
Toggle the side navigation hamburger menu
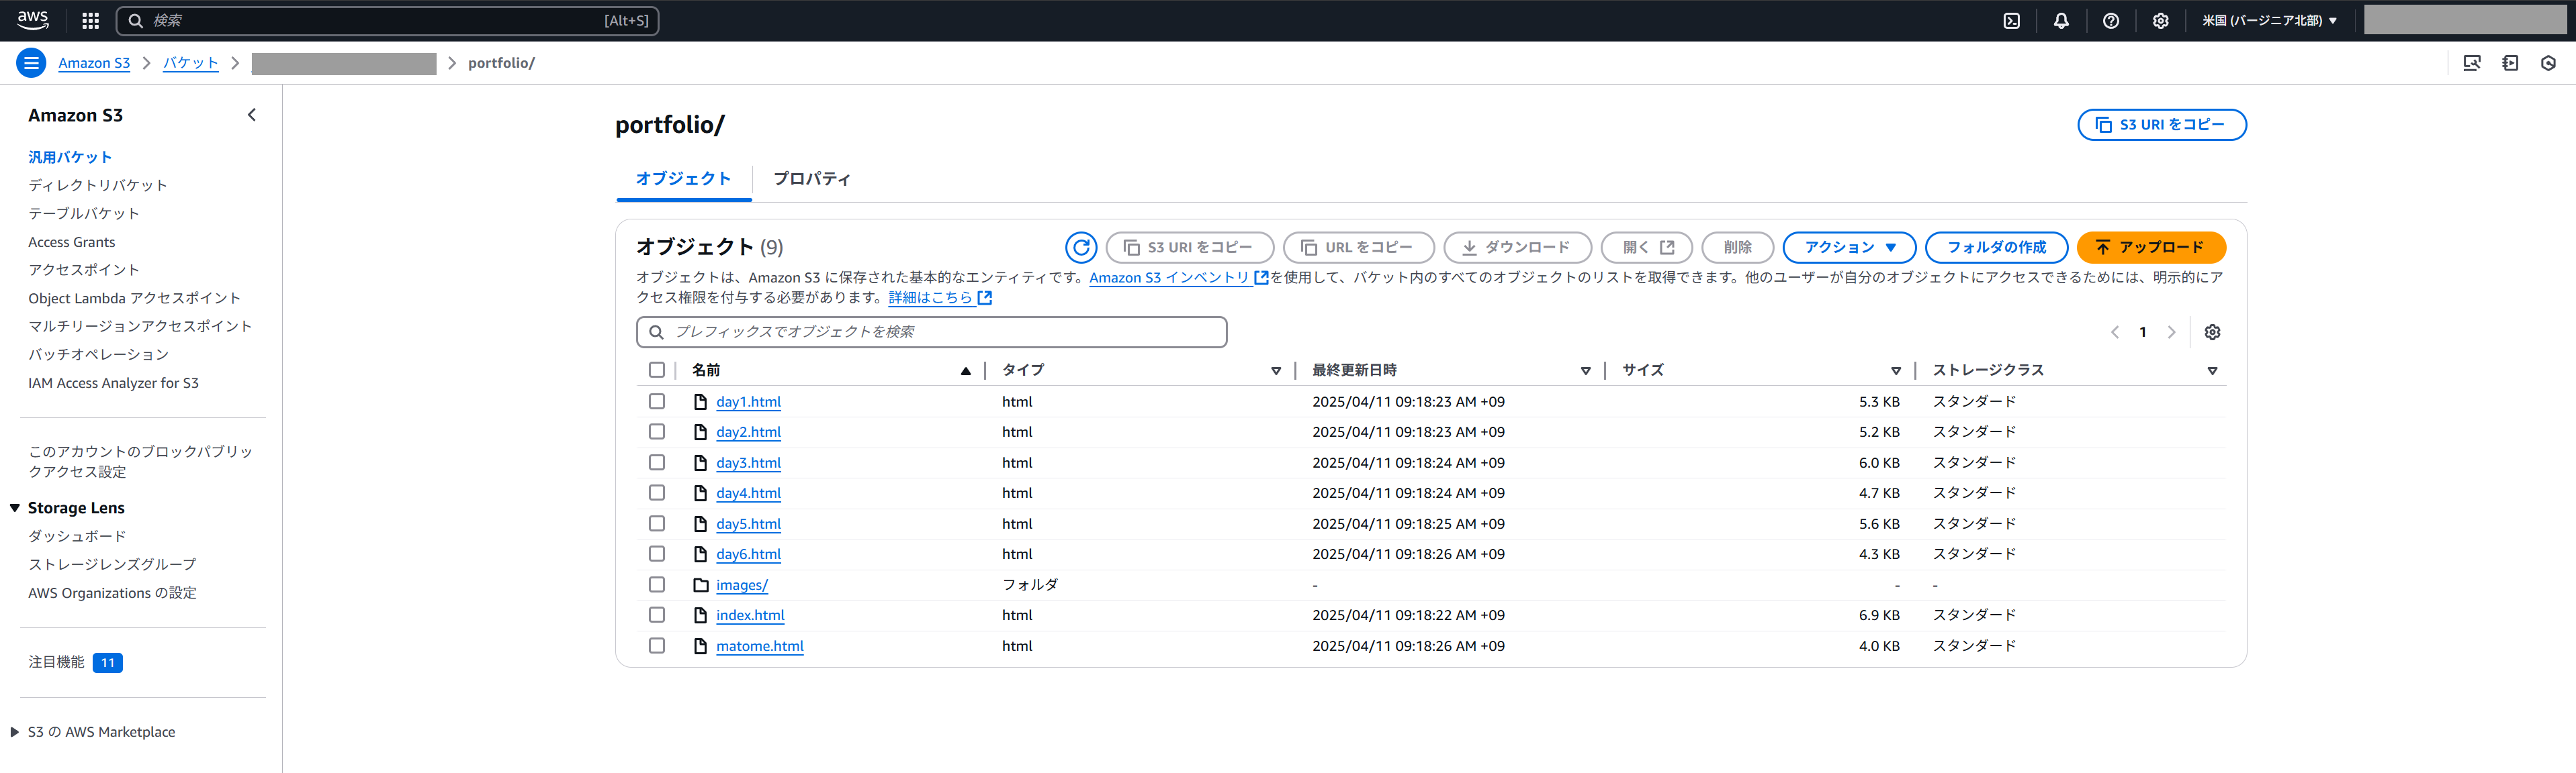[31, 63]
